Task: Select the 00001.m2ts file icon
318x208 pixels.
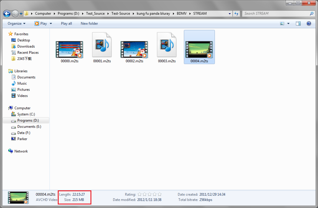Action: coord(102,45)
